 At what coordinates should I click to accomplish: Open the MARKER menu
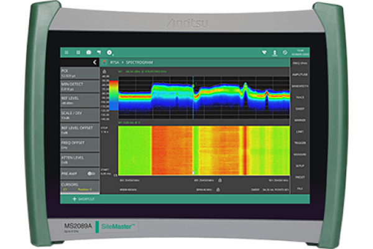coord(300,120)
